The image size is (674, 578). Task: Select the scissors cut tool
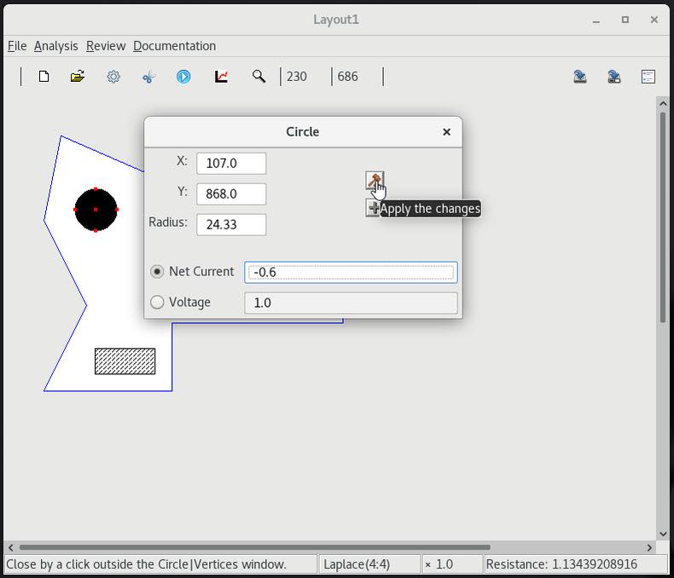[148, 77]
